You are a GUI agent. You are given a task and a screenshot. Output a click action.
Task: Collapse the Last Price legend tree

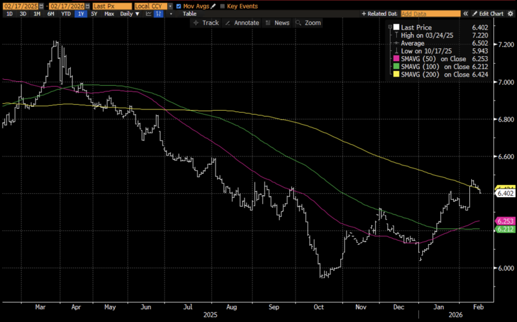point(390,28)
